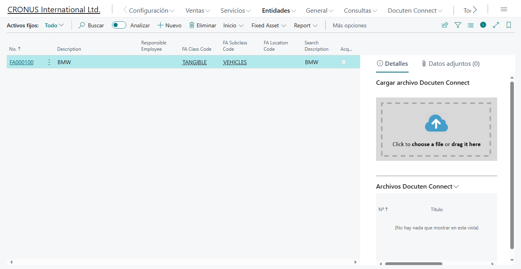Click the Nuevo button
Image resolution: width=521 pixels, height=269 pixels.
(x=169, y=25)
